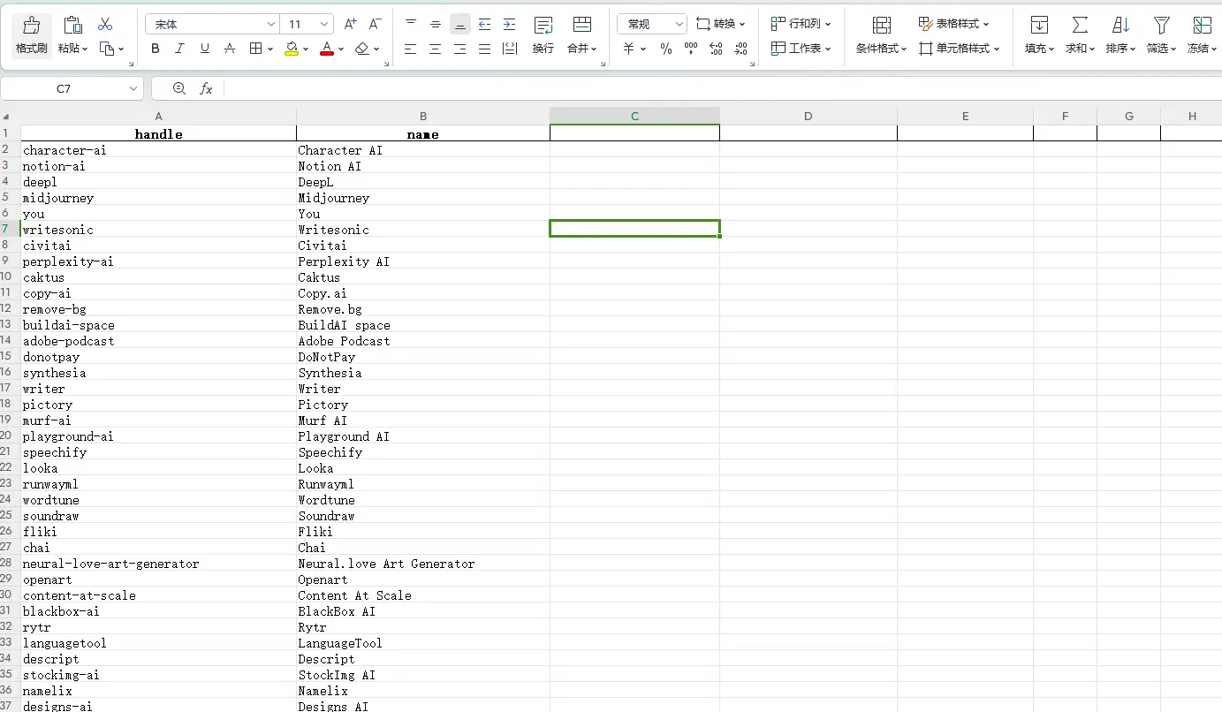Toggle italic formatting

click(180, 49)
